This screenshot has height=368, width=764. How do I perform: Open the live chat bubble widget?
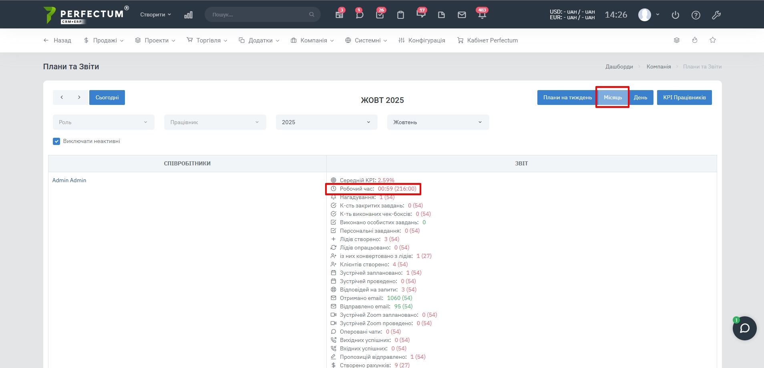coord(744,328)
